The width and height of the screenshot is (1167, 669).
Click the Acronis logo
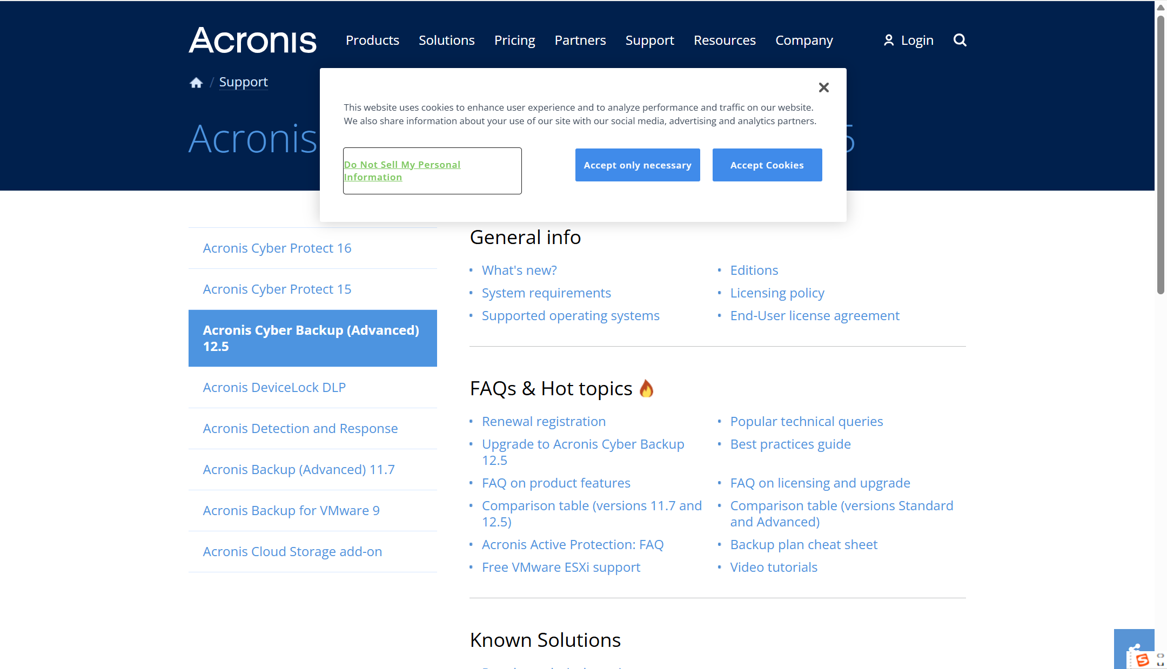(x=252, y=40)
